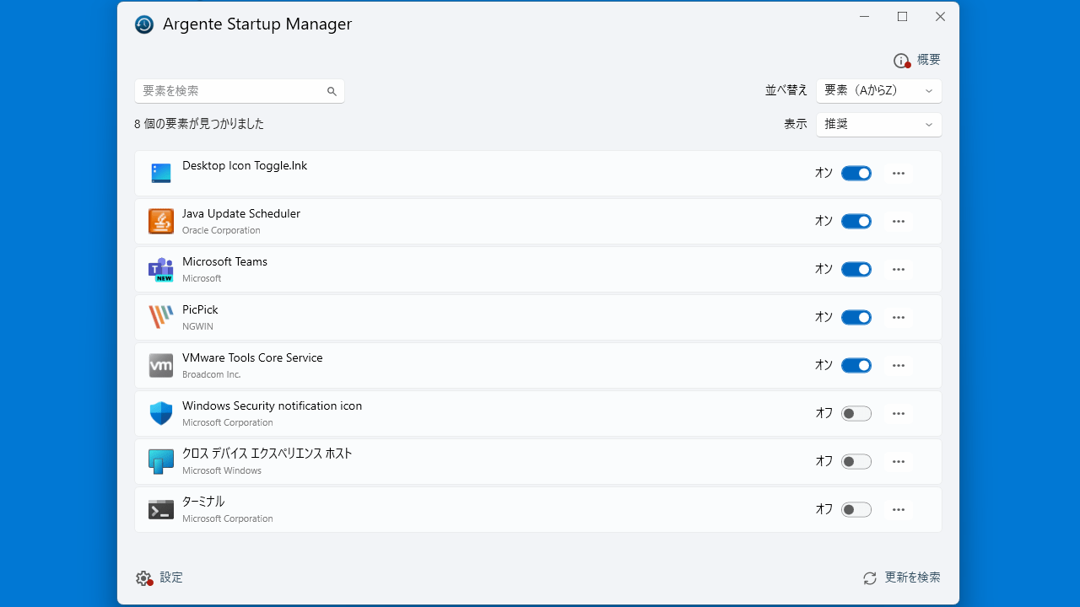Image resolution: width=1080 pixels, height=607 pixels.
Task: Open more options for VMware Tools Core Service
Action: click(x=899, y=365)
